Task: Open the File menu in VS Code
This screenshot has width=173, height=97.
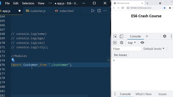Action: point(7,3)
